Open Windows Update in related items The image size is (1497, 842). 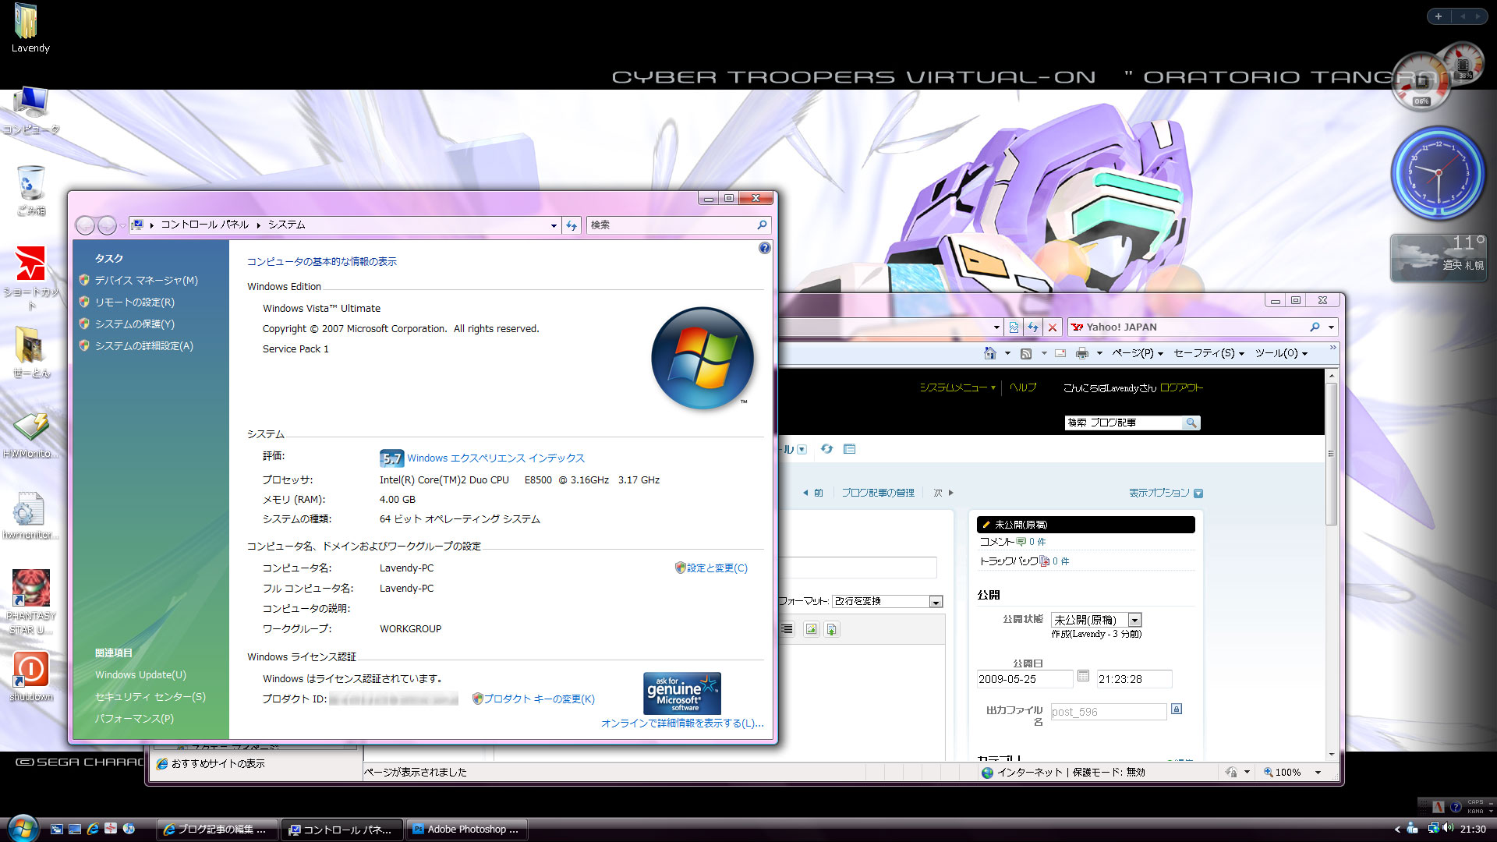click(x=140, y=675)
